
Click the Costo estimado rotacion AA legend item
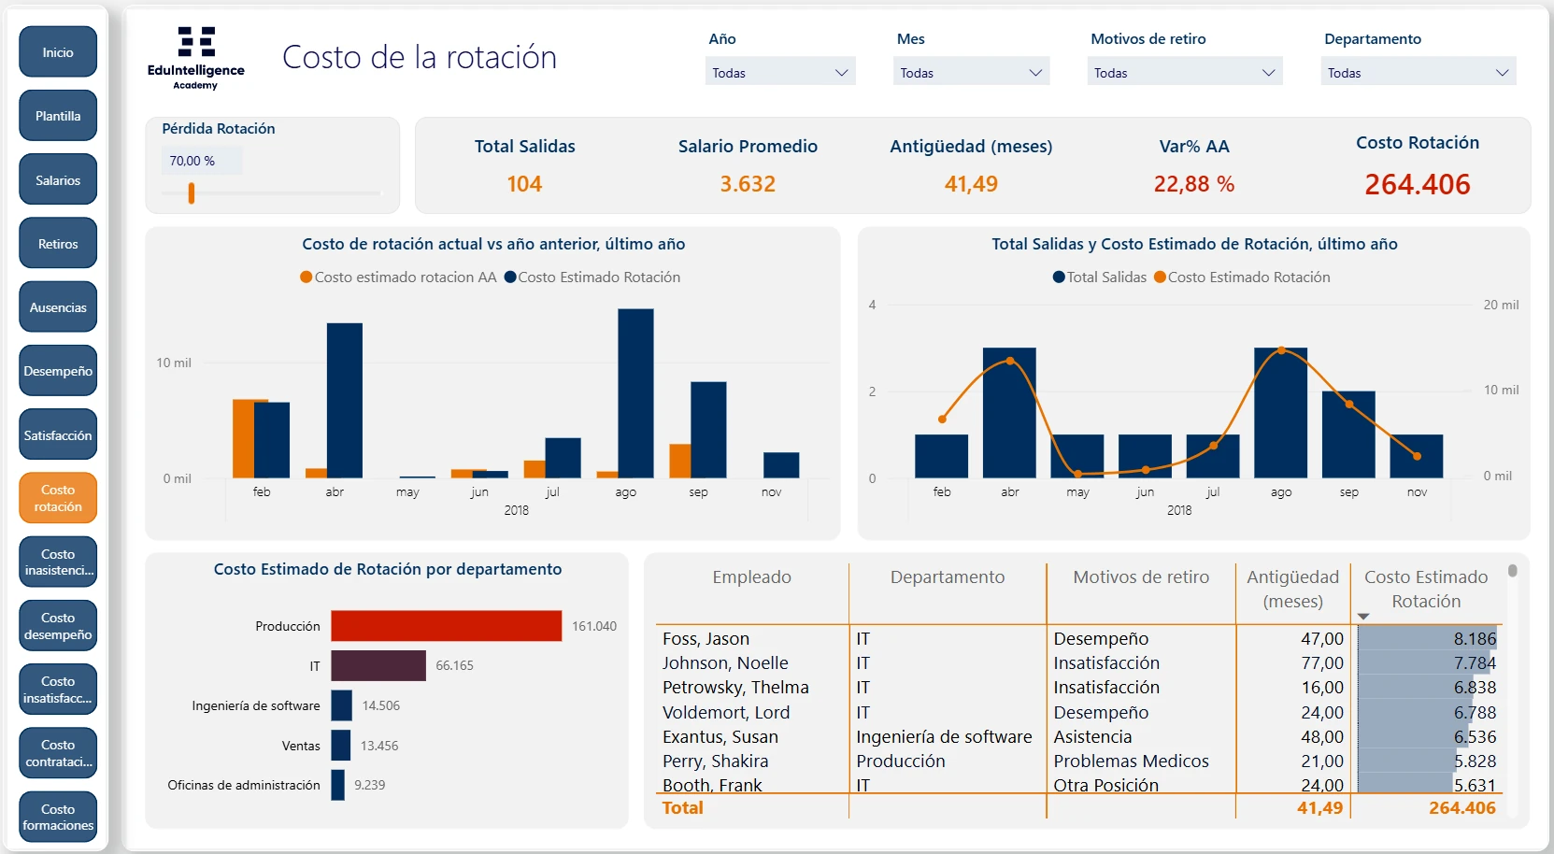(398, 277)
